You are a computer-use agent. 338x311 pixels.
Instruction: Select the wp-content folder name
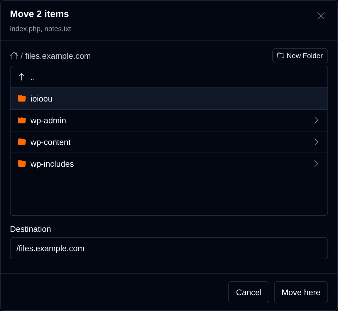click(x=50, y=142)
